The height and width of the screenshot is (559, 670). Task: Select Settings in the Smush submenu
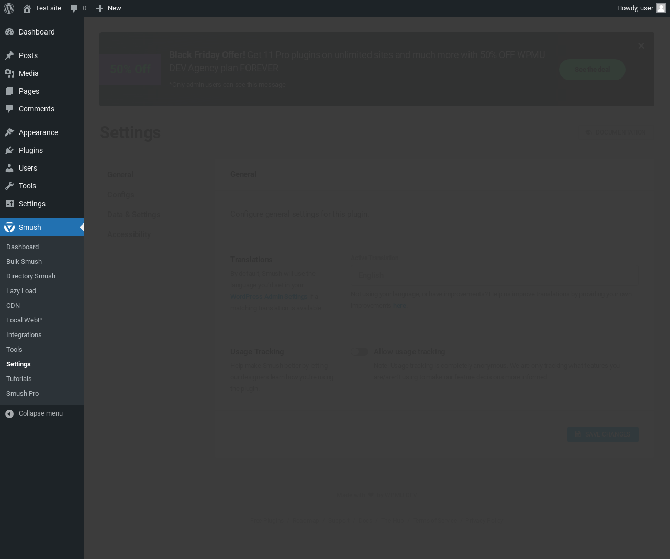coord(18,364)
